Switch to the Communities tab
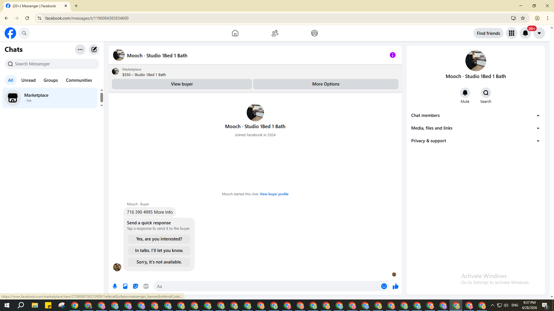Image resolution: width=554 pixels, height=311 pixels. (x=79, y=80)
